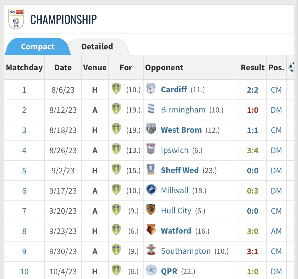Click the Birmingham club crest icon
This screenshot has width=298, height=279.
pos(151,109)
